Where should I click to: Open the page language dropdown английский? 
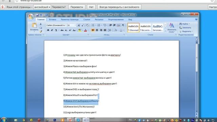click(42, 7)
